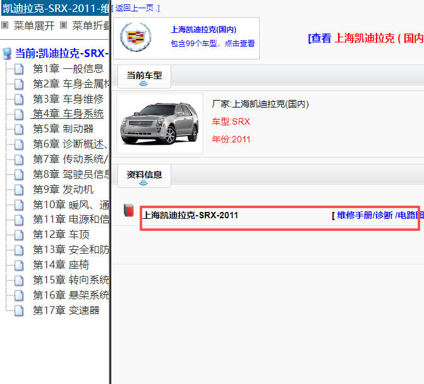424x384 pixels.
Task: Open chapter 第13章 安全和防
Action: coord(71,250)
